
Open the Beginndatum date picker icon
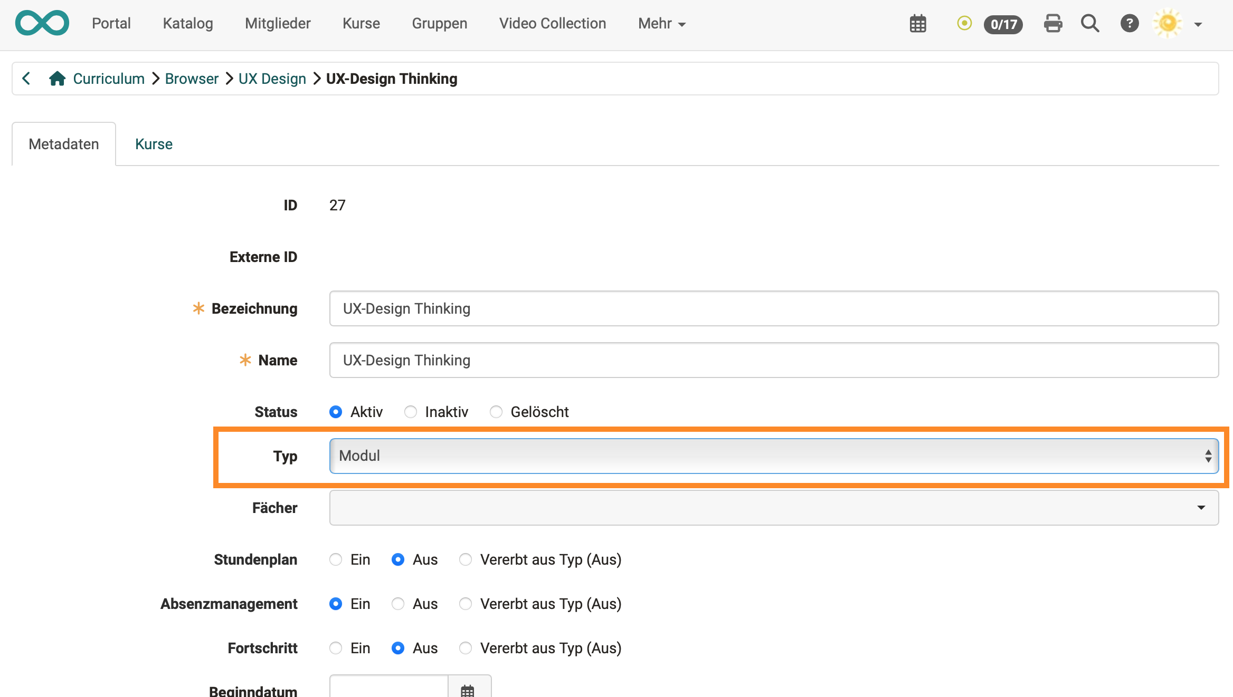(x=468, y=690)
